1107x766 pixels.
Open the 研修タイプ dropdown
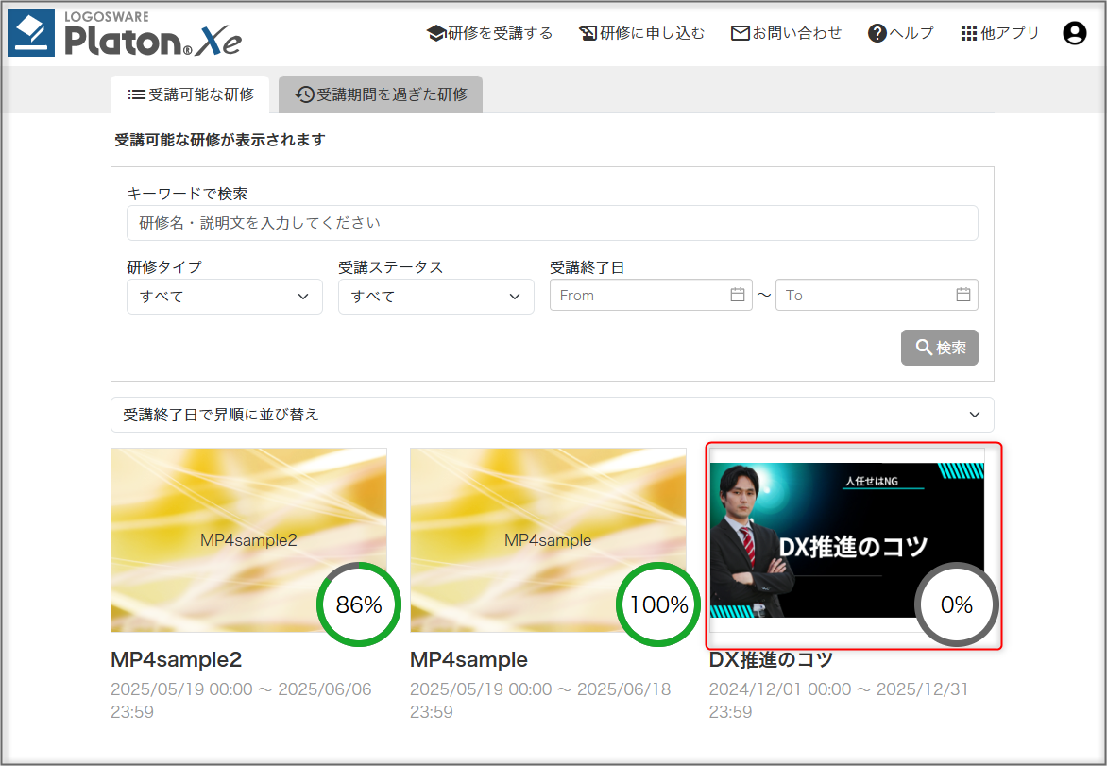tap(225, 297)
